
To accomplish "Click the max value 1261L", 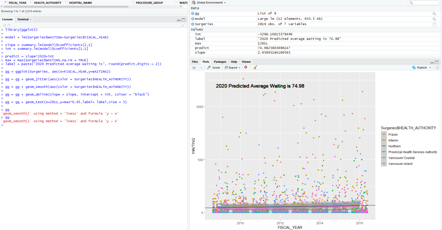I will click(263, 44).
